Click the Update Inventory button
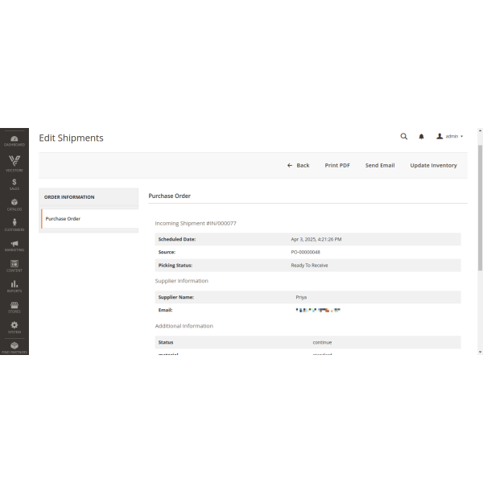Image resolution: width=483 pixels, height=483 pixels. [433, 165]
